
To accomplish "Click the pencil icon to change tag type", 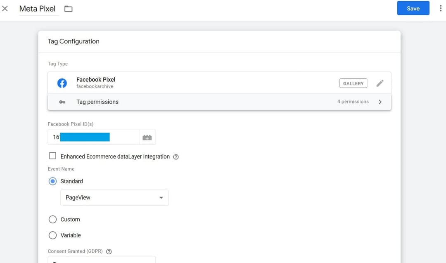I will point(380,83).
